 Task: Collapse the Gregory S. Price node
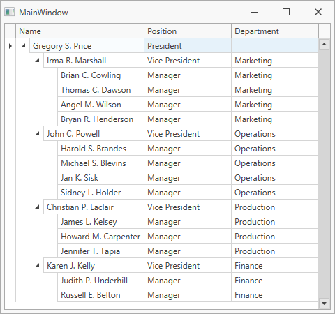click(23, 46)
